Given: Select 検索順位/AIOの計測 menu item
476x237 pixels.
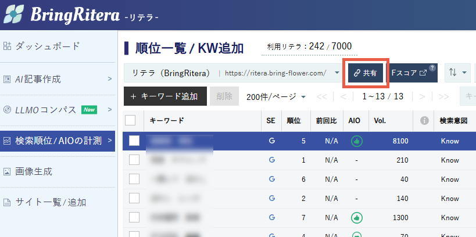Looking at the screenshot, I should tap(58, 141).
